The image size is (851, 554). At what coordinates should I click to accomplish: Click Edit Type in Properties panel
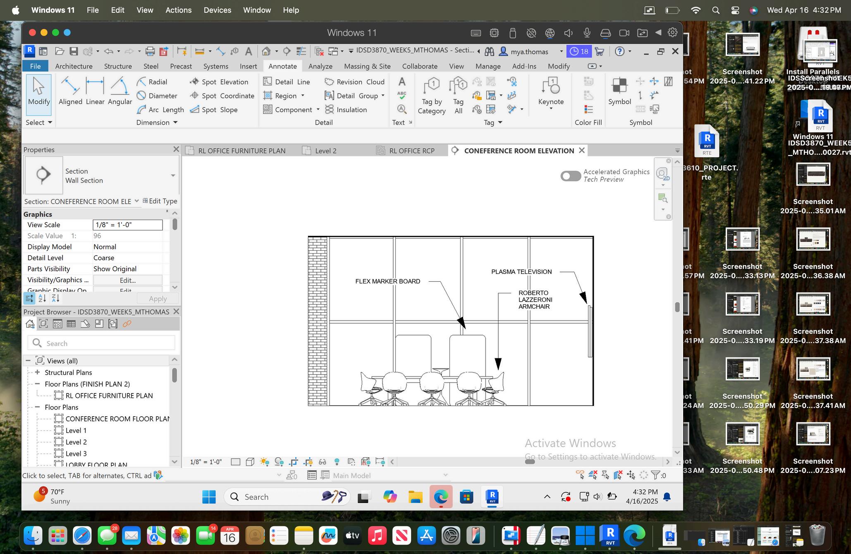[160, 201]
